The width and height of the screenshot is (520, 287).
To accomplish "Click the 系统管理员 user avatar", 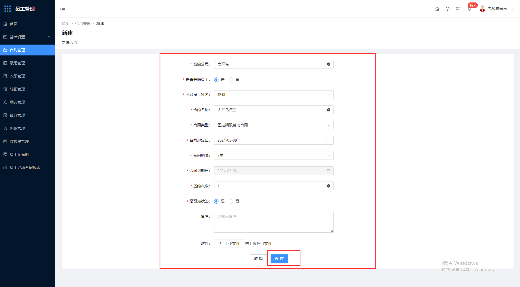I will click(x=482, y=9).
